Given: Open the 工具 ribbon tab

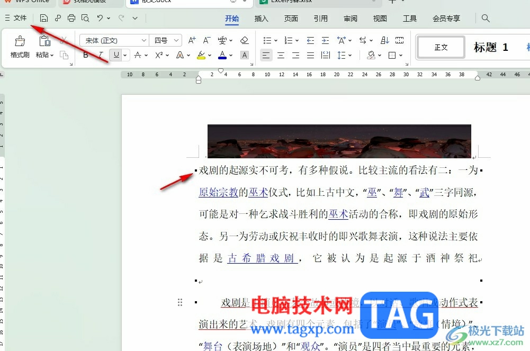Looking at the screenshot, I should (410, 19).
